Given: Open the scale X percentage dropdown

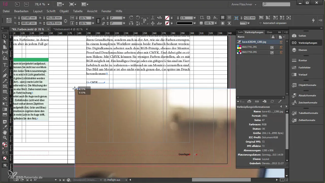Looking at the screenshot, I should click(93, 18).
